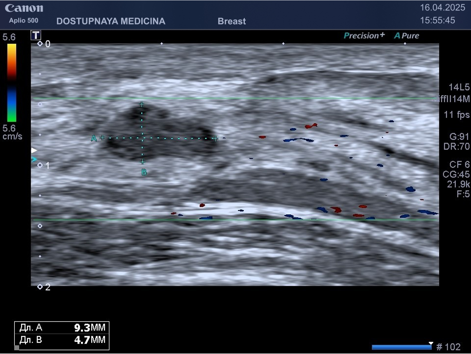Click the Canon logo
The height and width of the screenshot is (354, 471).
(24, 8)
